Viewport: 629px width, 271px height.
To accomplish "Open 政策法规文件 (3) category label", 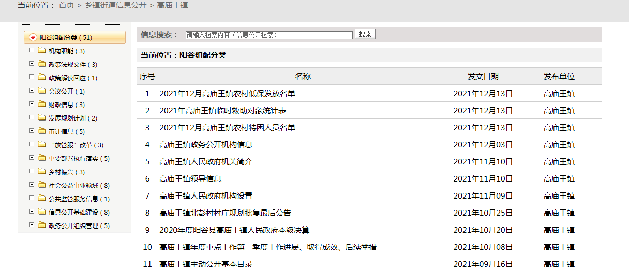I will coord(73,65).
